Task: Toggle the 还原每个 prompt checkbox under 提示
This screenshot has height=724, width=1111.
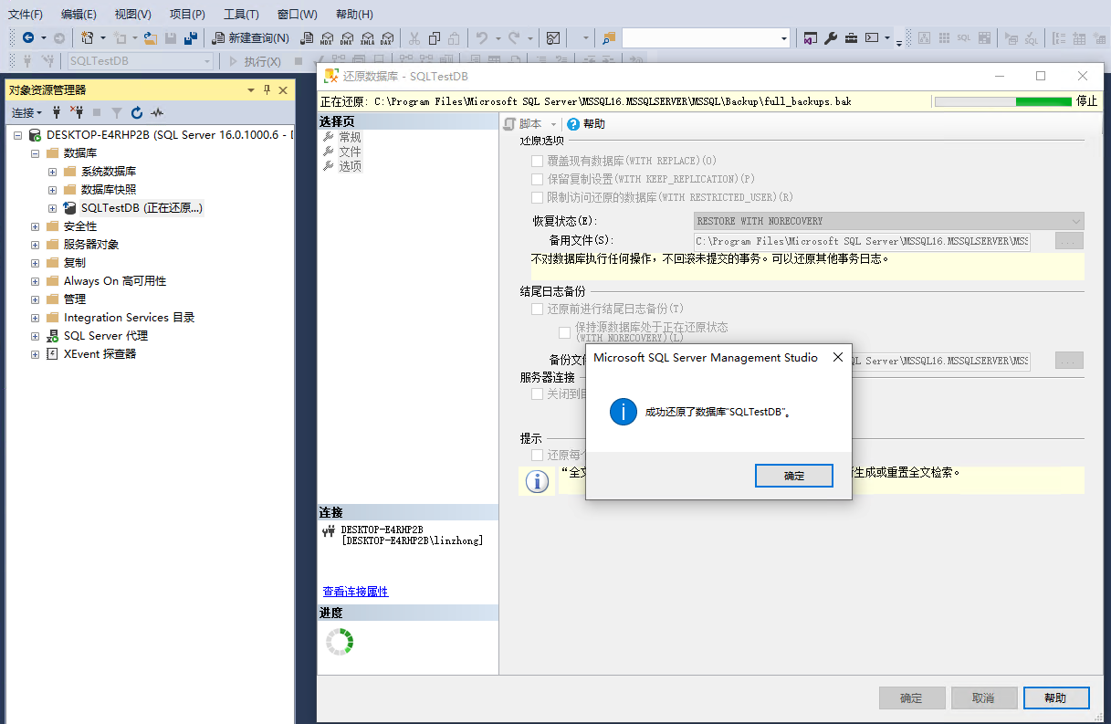Action: click(537, 455)
